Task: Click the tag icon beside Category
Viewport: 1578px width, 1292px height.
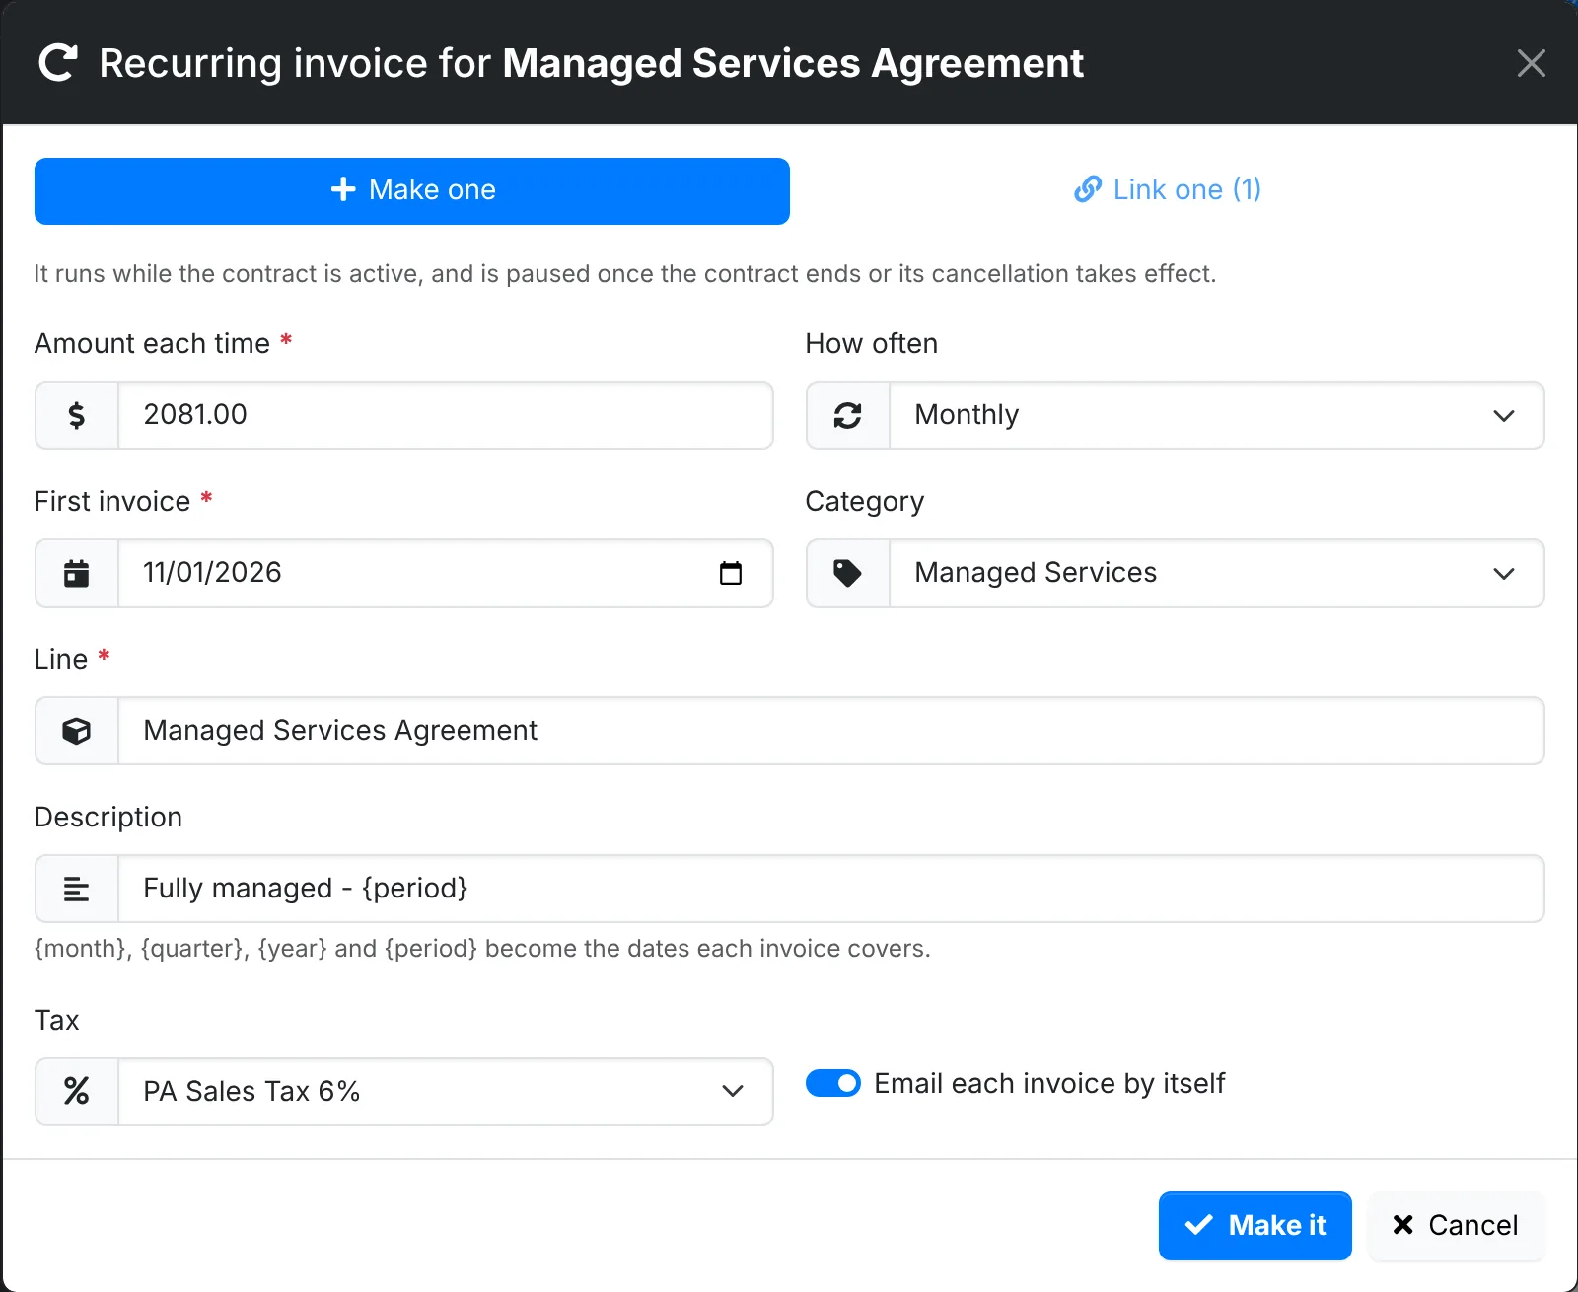Action: 848,573
